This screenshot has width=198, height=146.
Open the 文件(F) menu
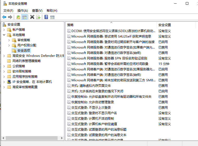click(x=8, y=11)
